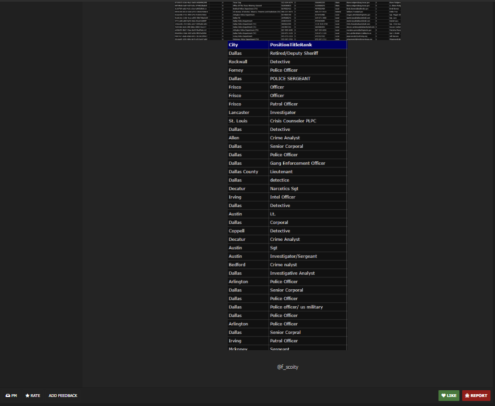Image resolution: width=495 pixels, height=406 pixels.
Task: Select the Gang Enforcement Officer cell
Action: coord(297,163)
